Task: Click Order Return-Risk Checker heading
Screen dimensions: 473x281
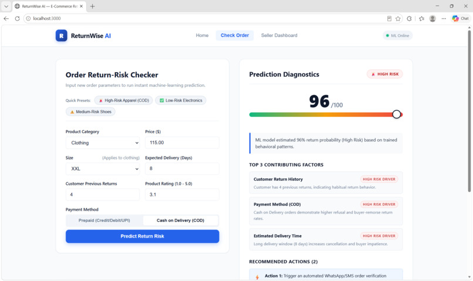Action: pos(112,75)
